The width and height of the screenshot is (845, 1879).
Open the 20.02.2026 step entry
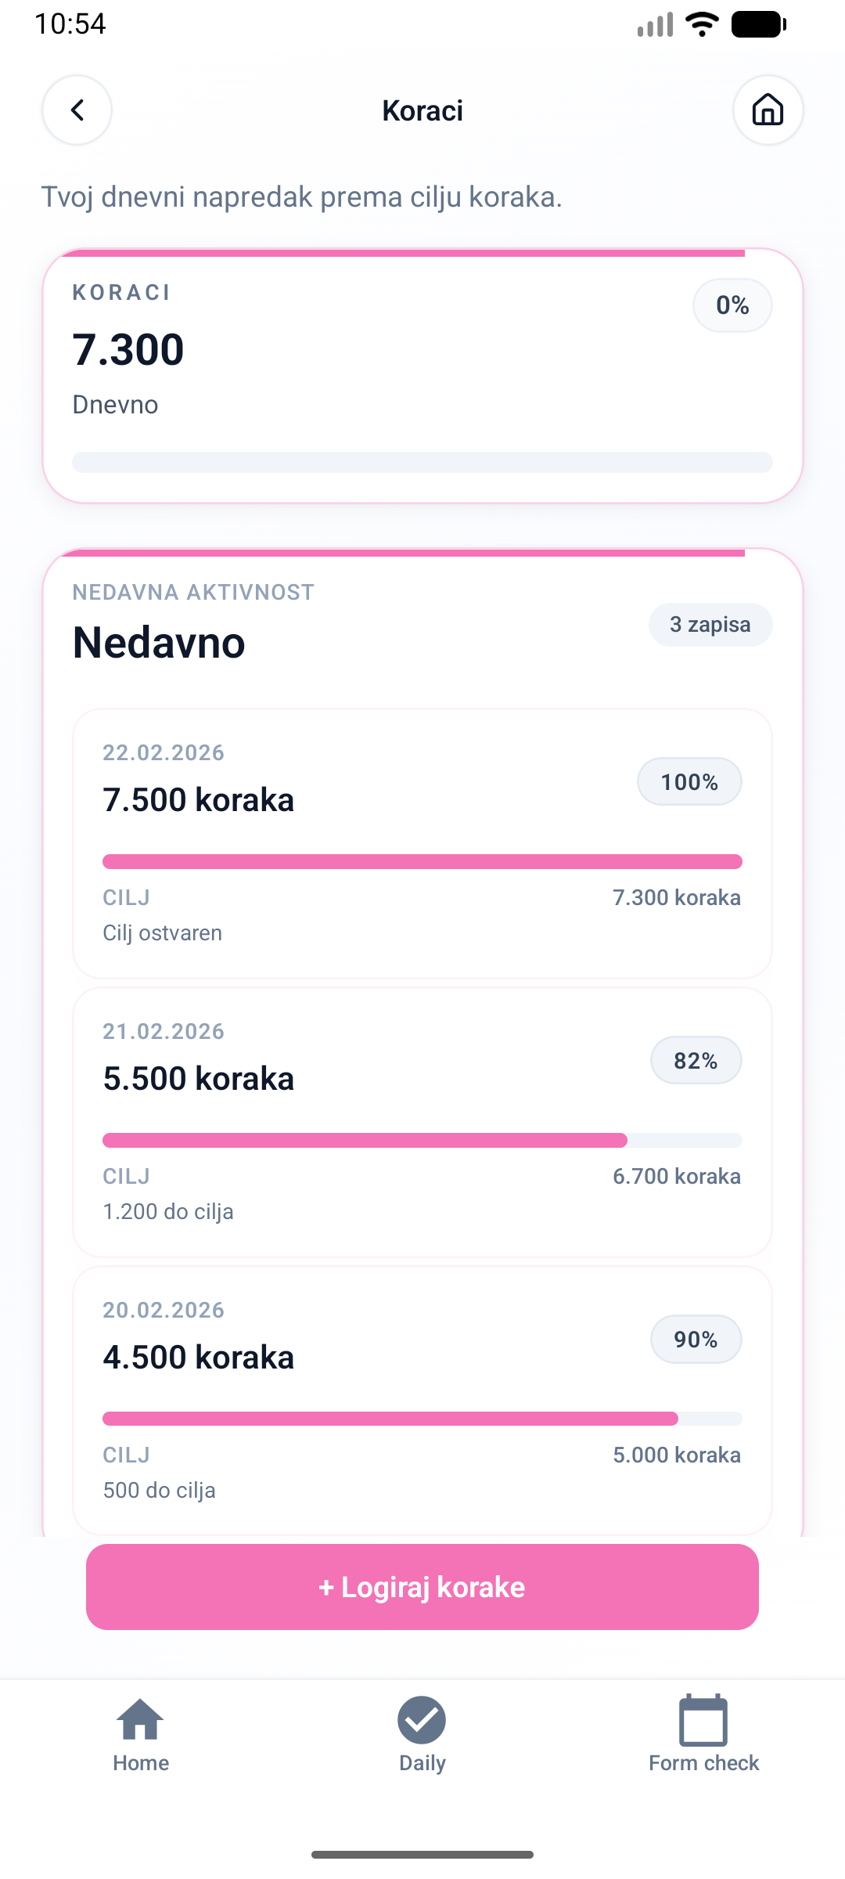(422, 1400)
